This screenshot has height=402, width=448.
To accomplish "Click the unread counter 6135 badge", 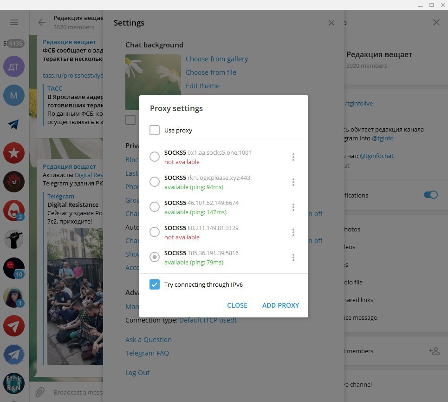I will click(16, 44).
